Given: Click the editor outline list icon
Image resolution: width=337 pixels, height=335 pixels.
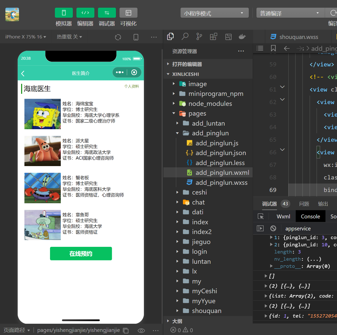Looking at the screenshot, I should pyautogui.click(x=260, y=48).
